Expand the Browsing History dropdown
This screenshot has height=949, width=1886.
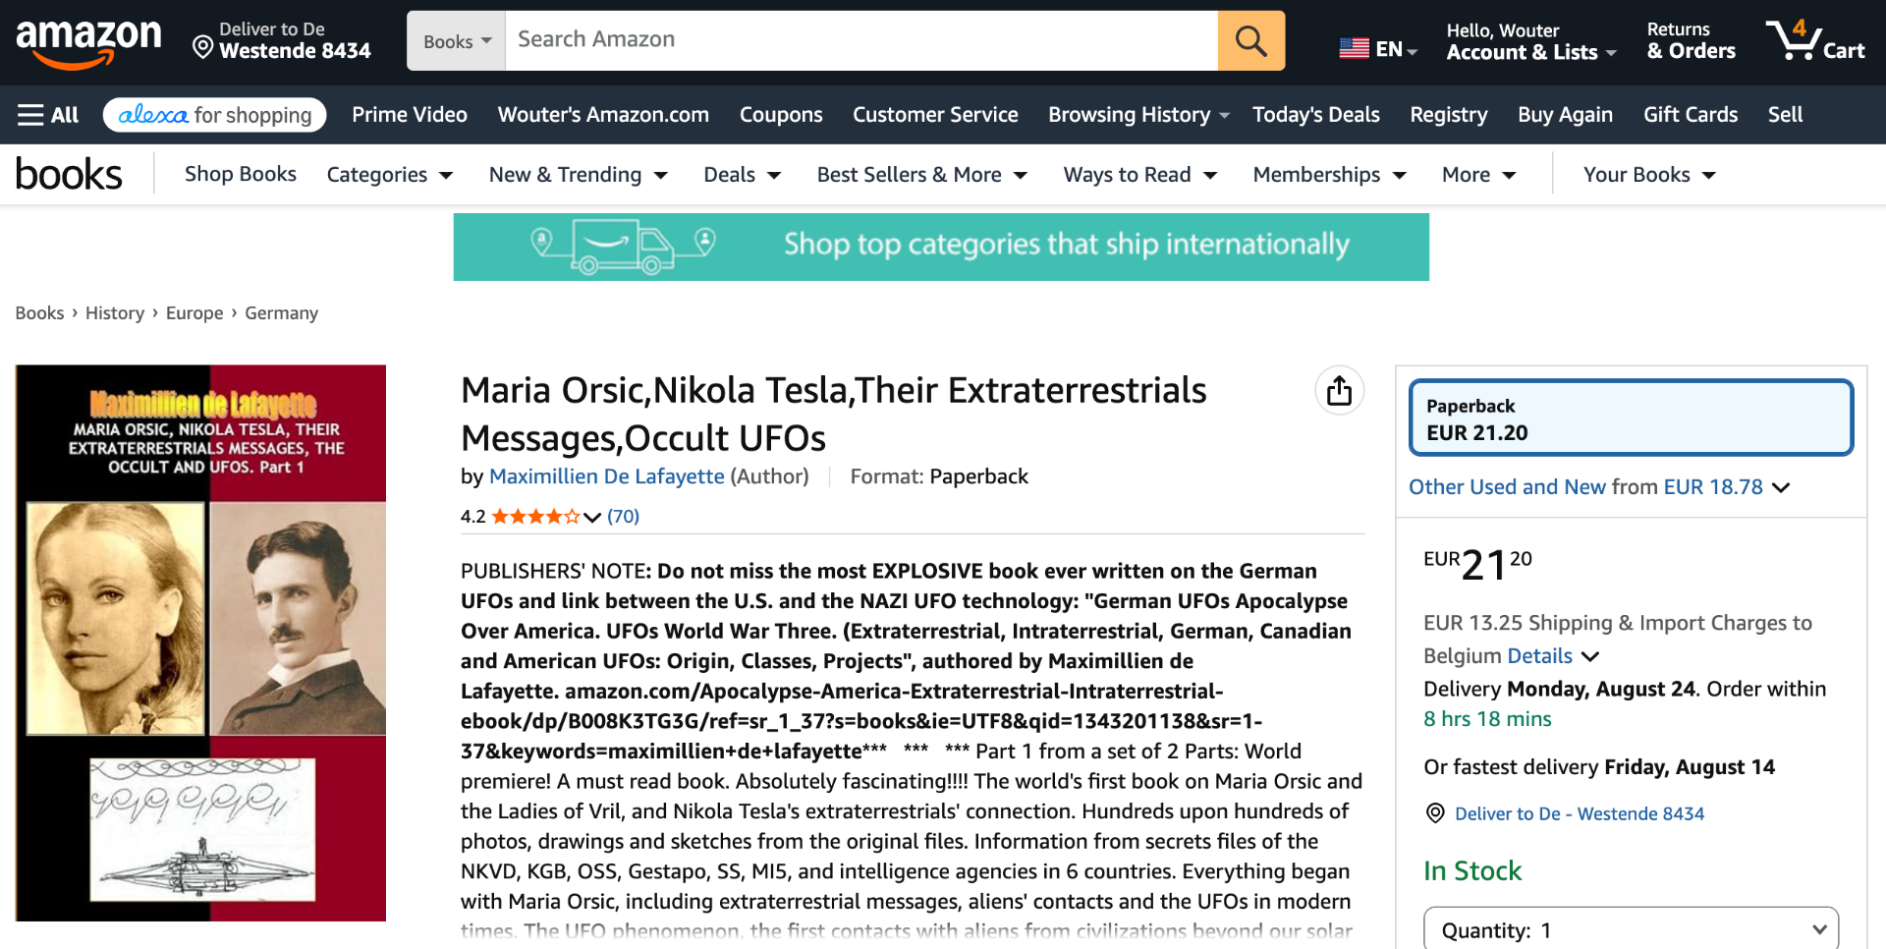click(1138, 115)
